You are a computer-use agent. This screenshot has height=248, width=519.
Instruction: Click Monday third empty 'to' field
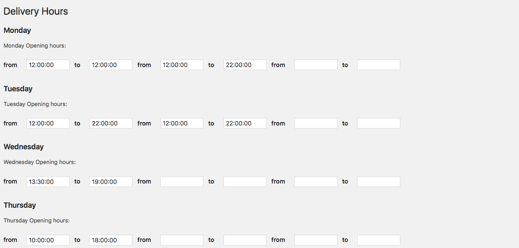[x=379, y=65]
